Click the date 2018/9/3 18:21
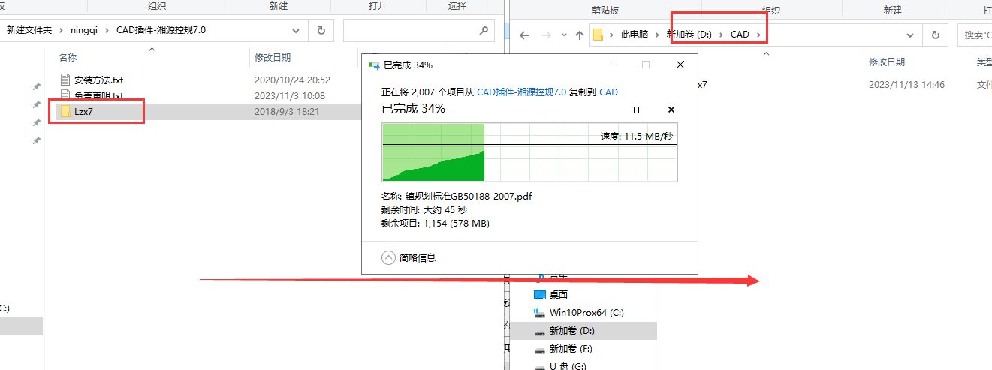 (x=287, y=111)
